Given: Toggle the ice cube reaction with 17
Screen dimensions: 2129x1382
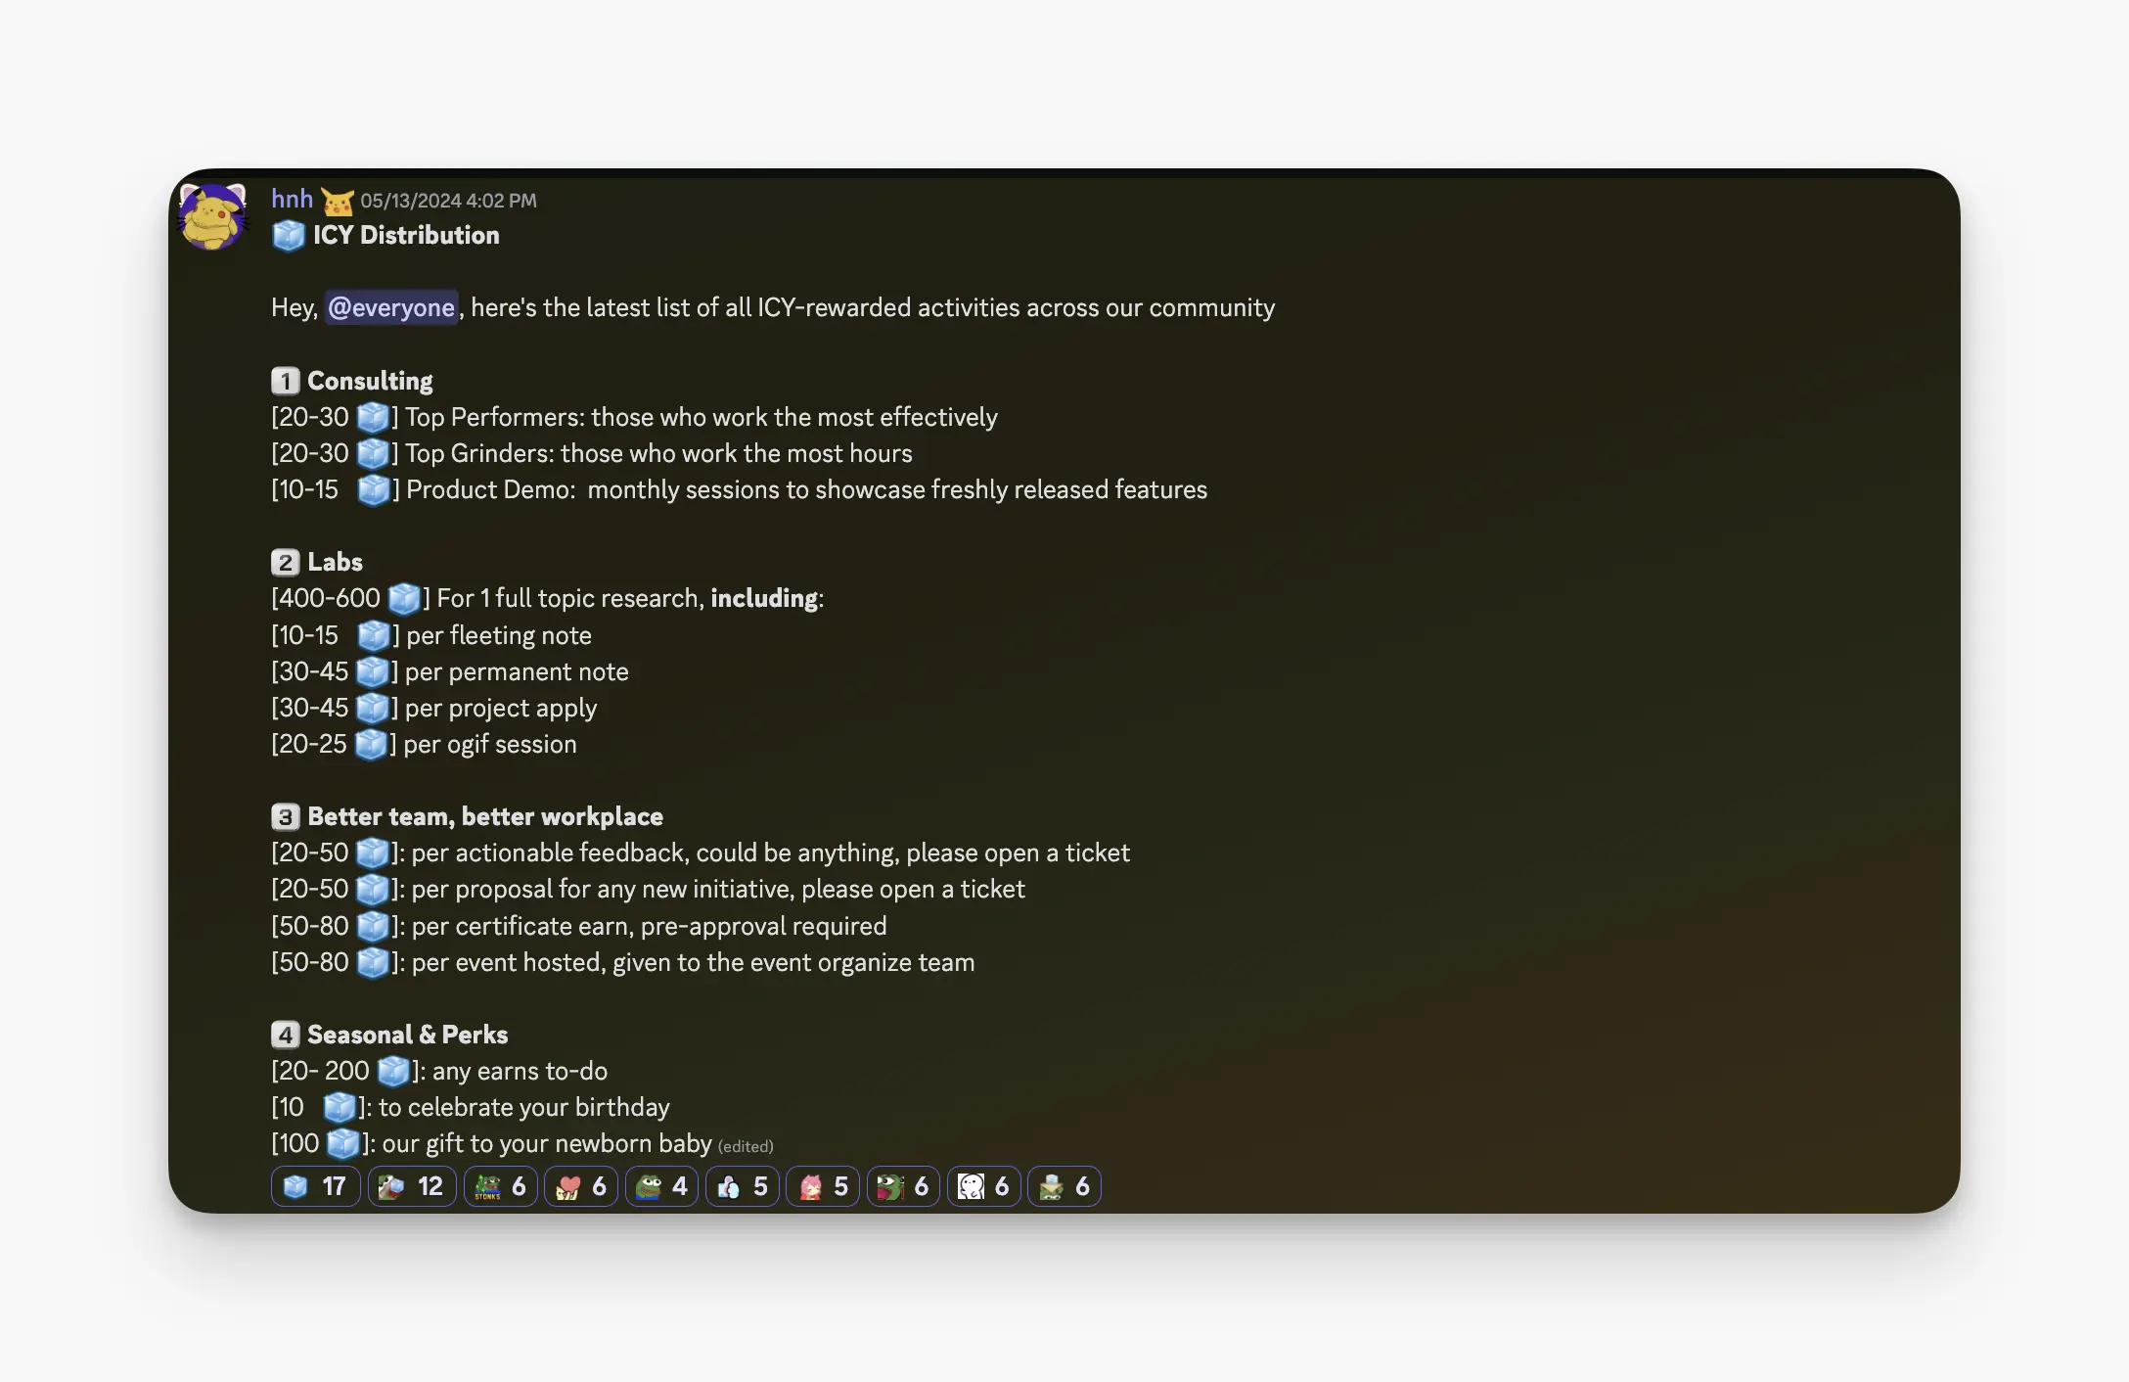Looking at the screenshot, I should point(315,1186).
